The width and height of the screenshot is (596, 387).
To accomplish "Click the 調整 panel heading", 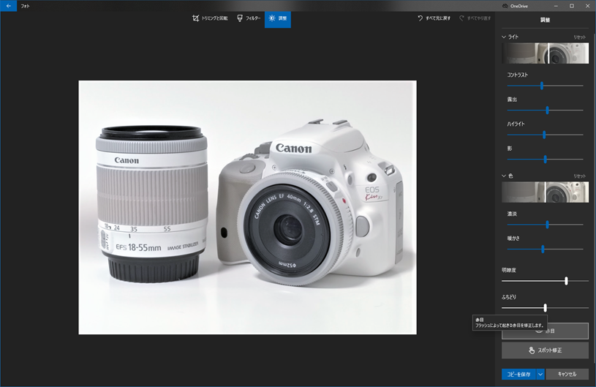I will [x=545, y=20].
